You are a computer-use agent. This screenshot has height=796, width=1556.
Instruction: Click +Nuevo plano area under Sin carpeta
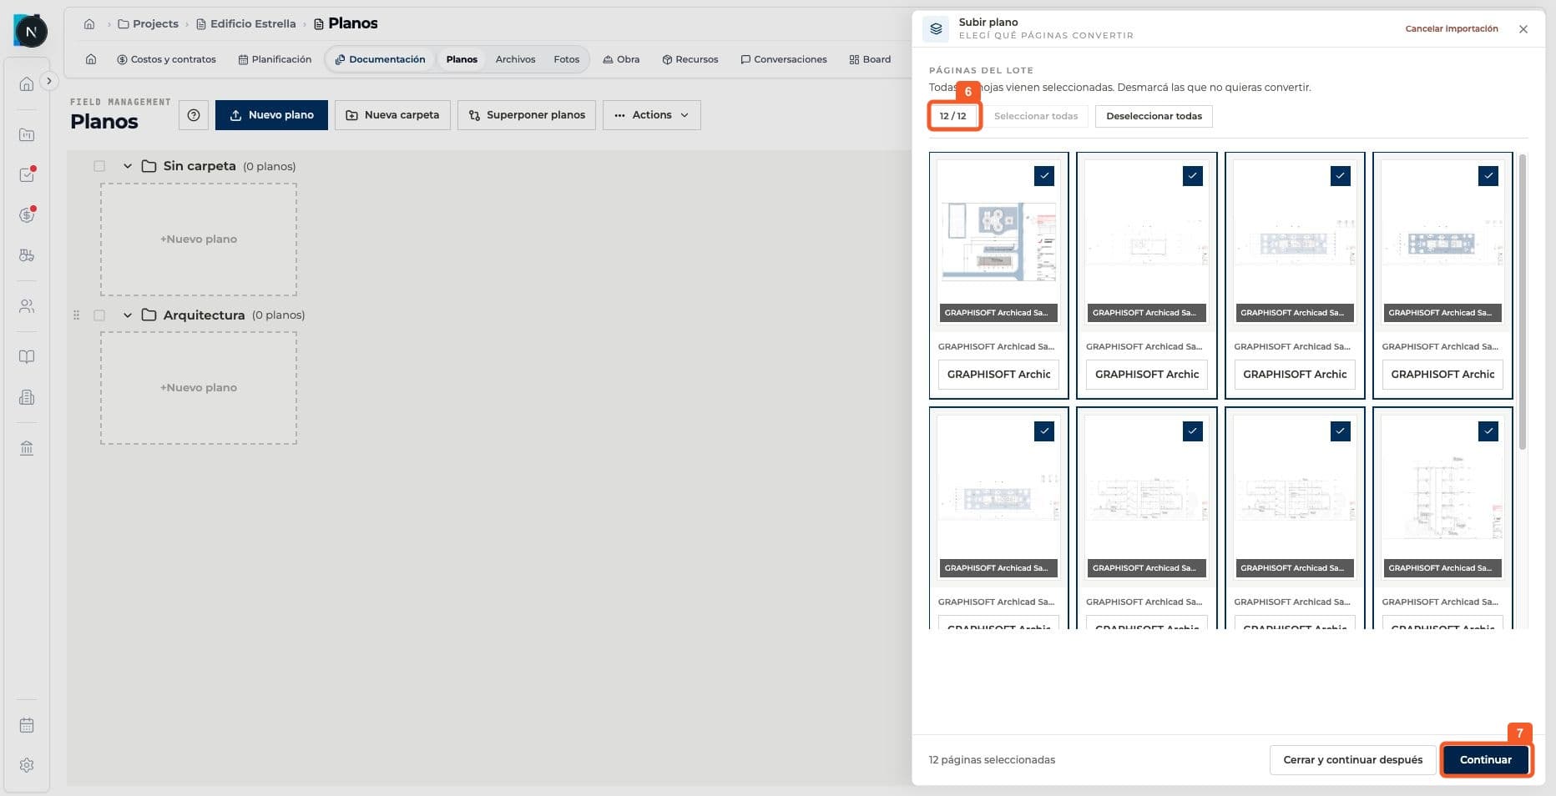(x=199, y=239)
